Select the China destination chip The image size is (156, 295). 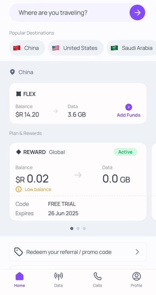(27, 48)
